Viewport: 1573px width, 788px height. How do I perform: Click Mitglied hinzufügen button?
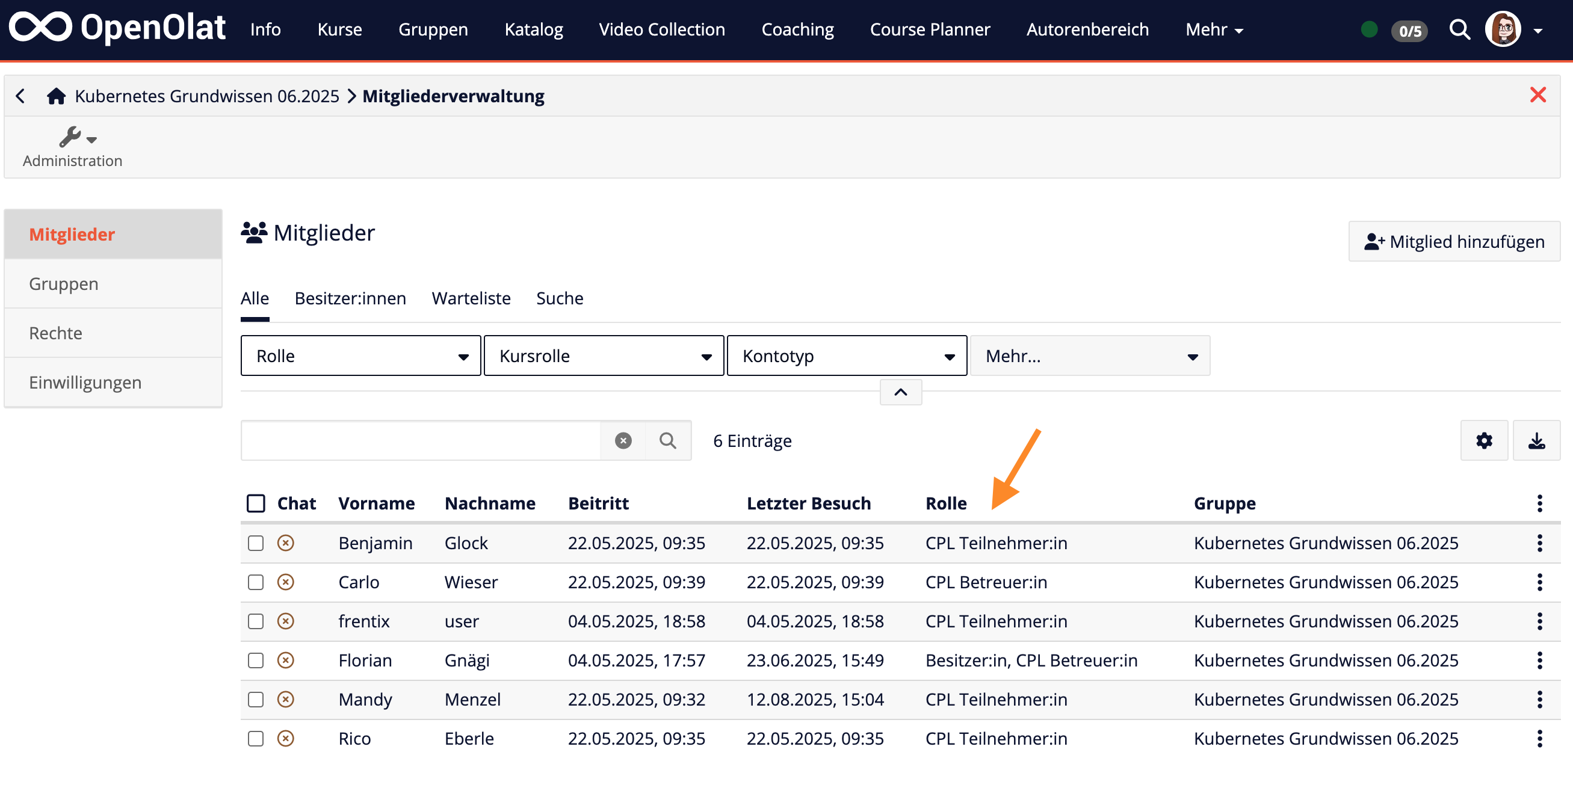point(1453,241)
